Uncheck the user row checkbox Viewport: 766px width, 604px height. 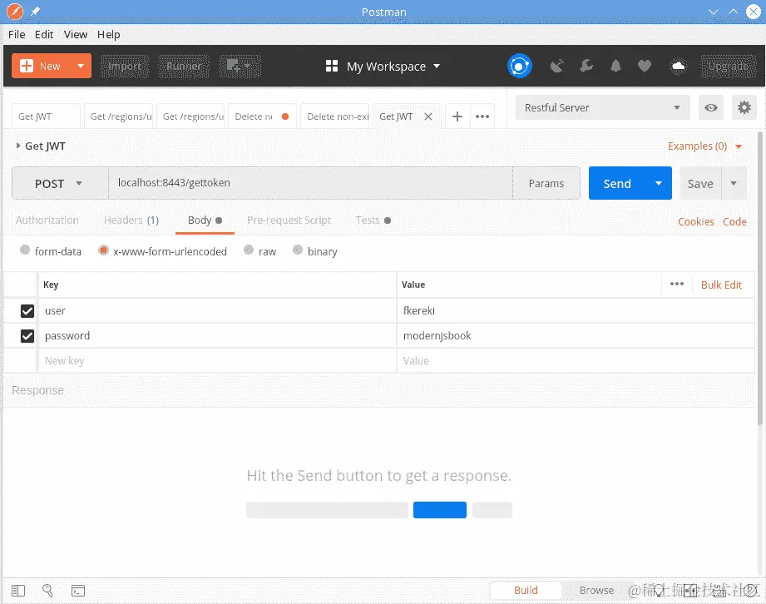pos(27,311)
